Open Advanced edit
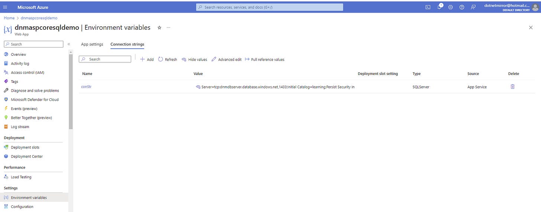541x212 pixels. pyautogui.click(x=227, y=59)
